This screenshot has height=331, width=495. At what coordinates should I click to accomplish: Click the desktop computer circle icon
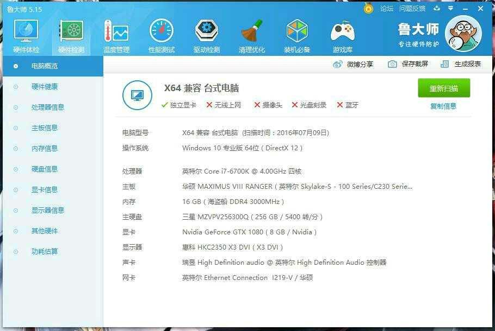pyautogui.click(x=137, y=95)
